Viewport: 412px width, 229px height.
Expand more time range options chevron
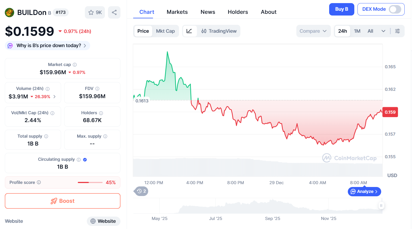tap(383, 31)
